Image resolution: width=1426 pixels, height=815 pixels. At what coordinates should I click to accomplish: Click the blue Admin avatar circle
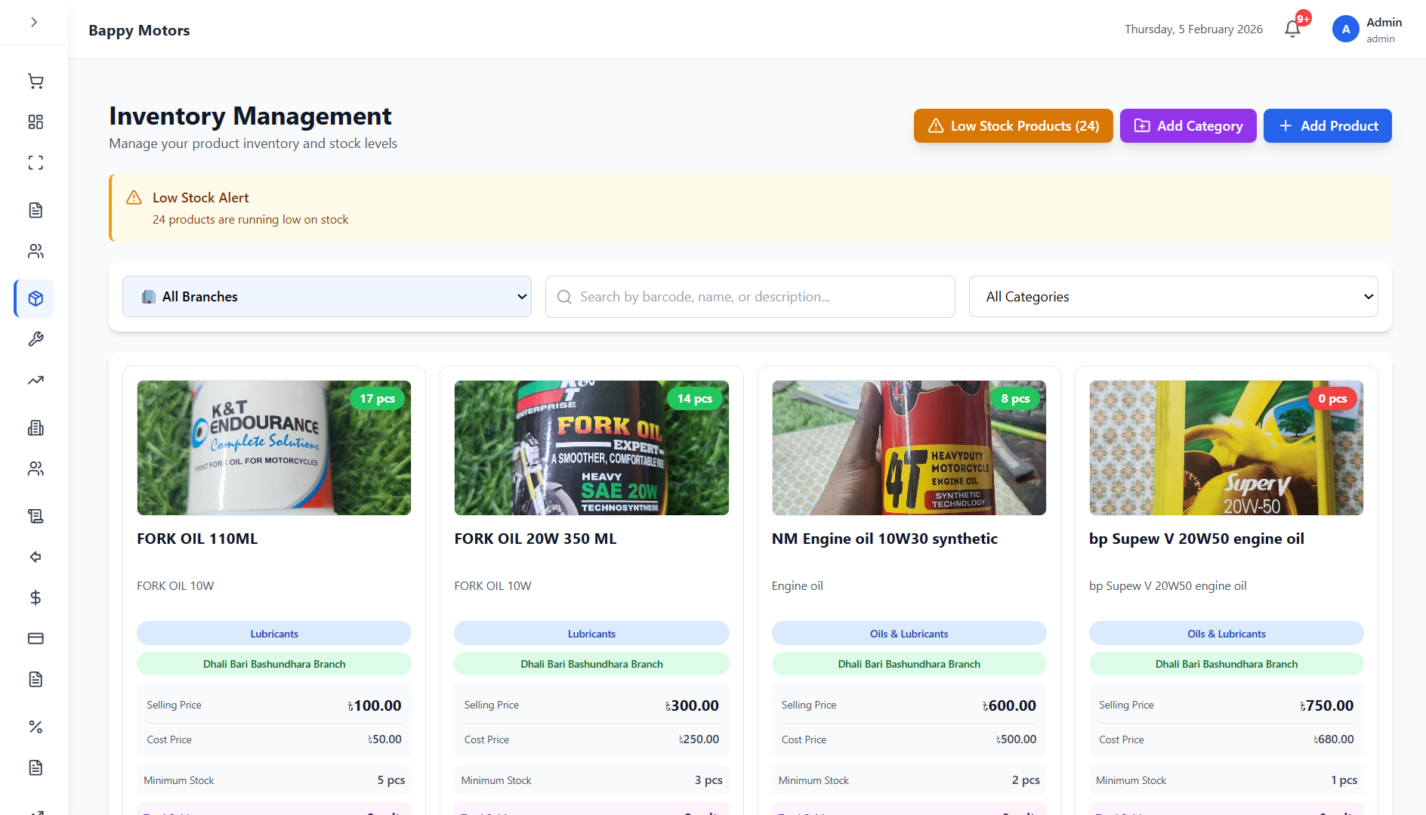[1345, 29]
